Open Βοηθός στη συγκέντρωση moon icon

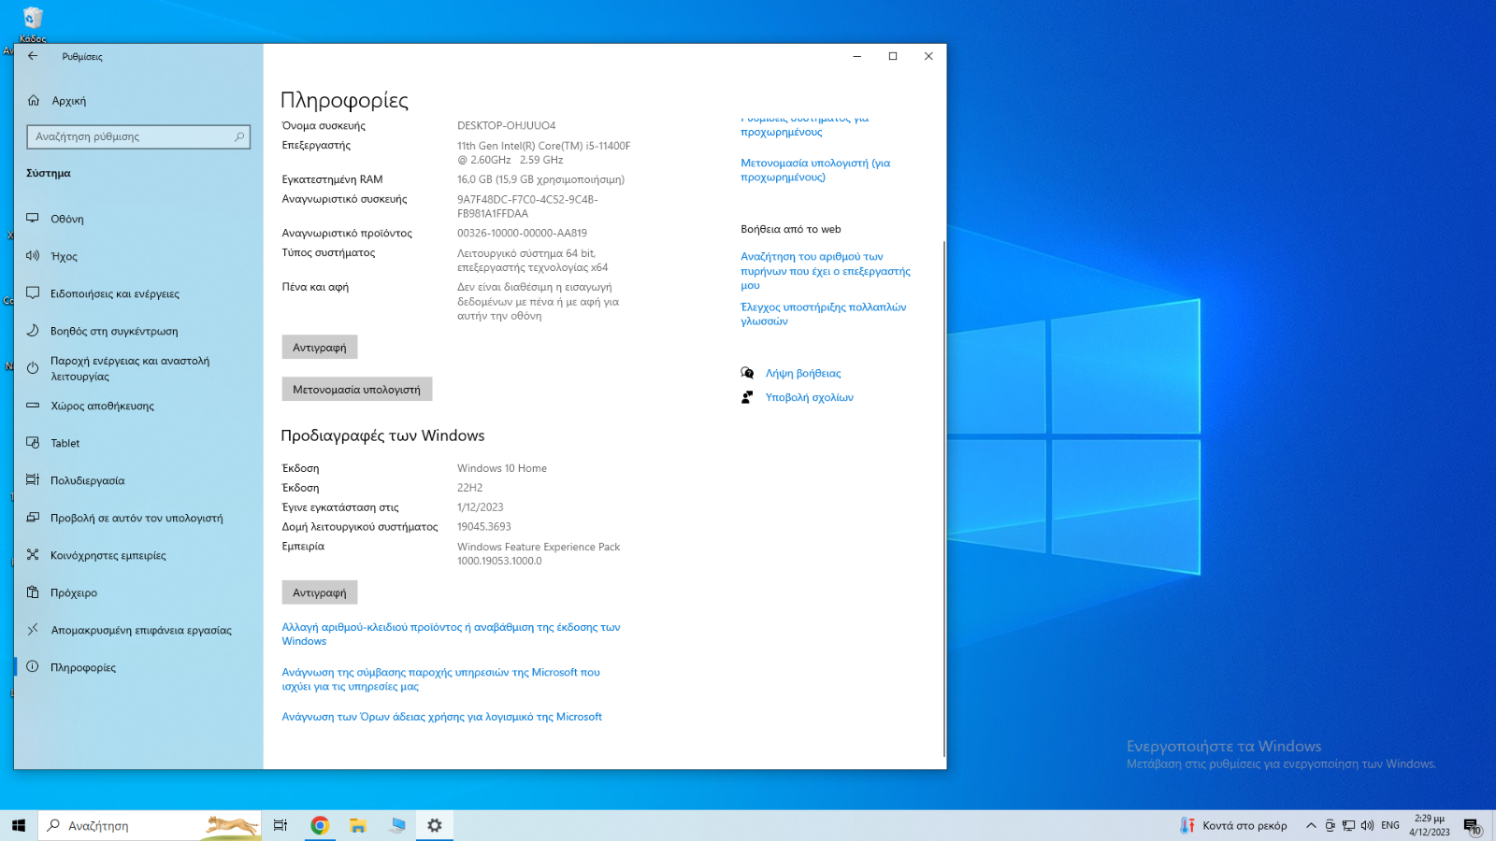(33, 331)
